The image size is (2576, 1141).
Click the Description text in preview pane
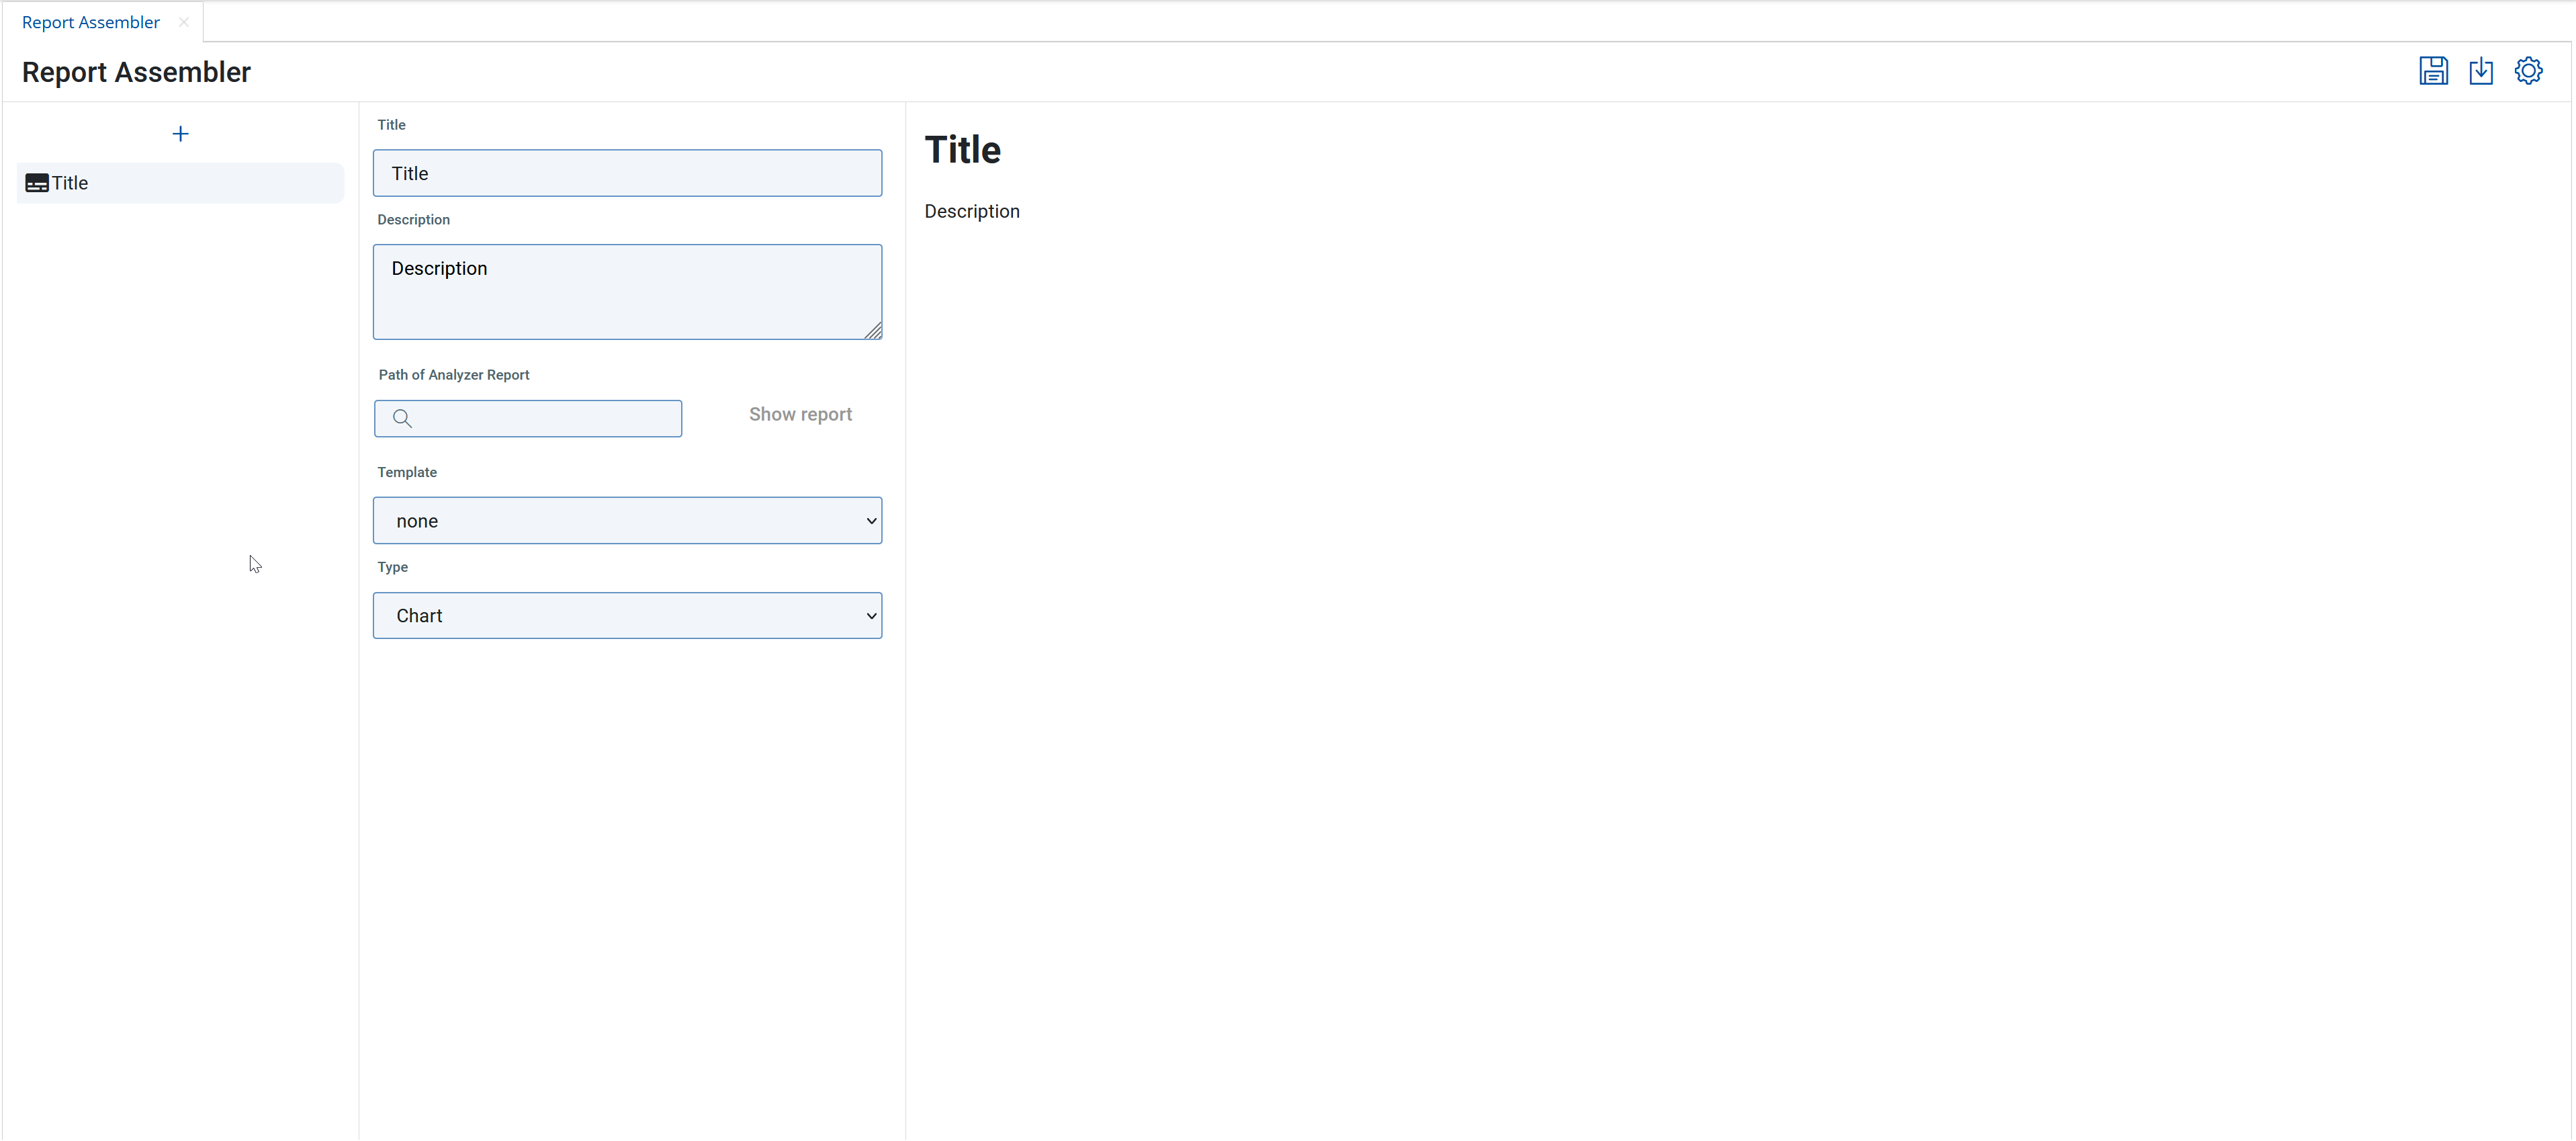[x=971, y=211]
